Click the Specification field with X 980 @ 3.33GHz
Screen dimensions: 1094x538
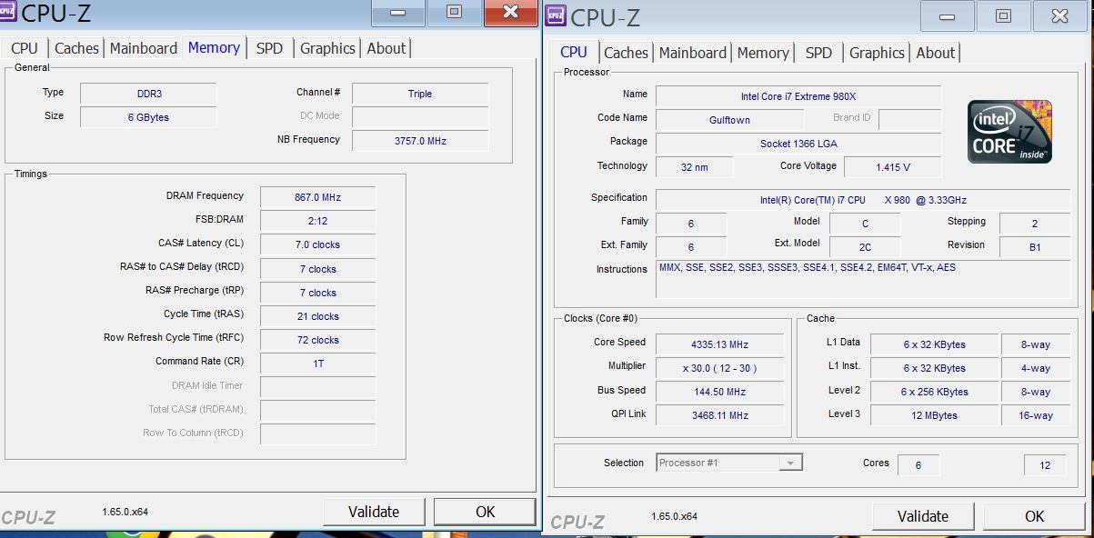click(863, 200)
